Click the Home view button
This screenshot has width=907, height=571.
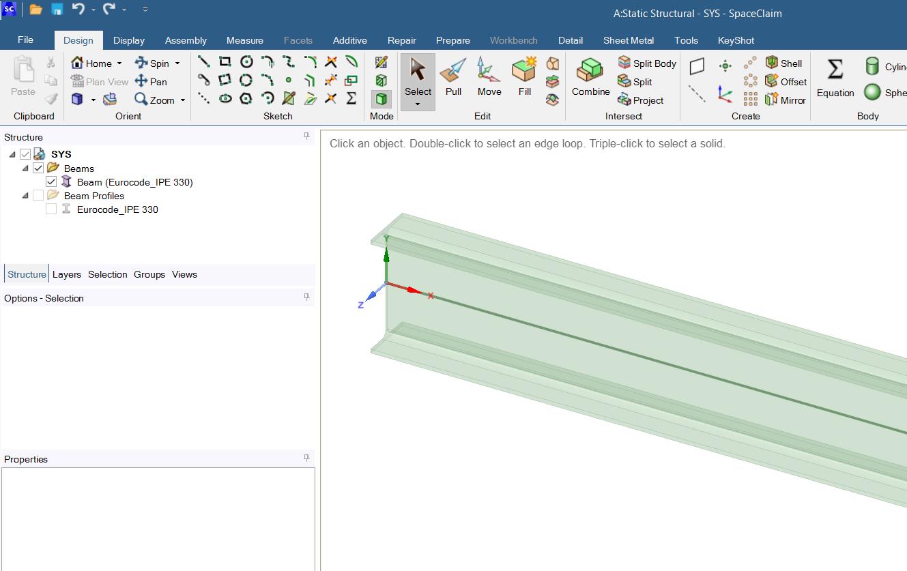[x=91, y=63]
